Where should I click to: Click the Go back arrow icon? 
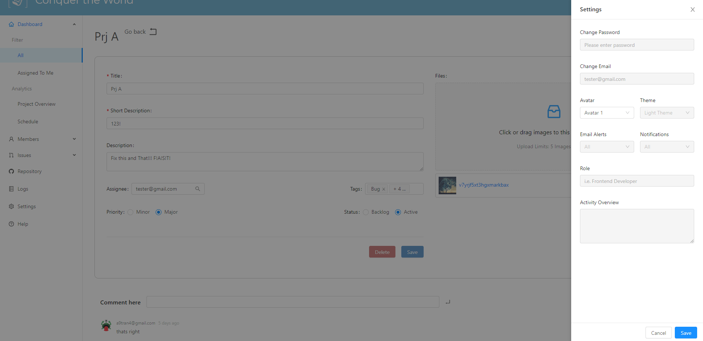[x=153, y=32]
